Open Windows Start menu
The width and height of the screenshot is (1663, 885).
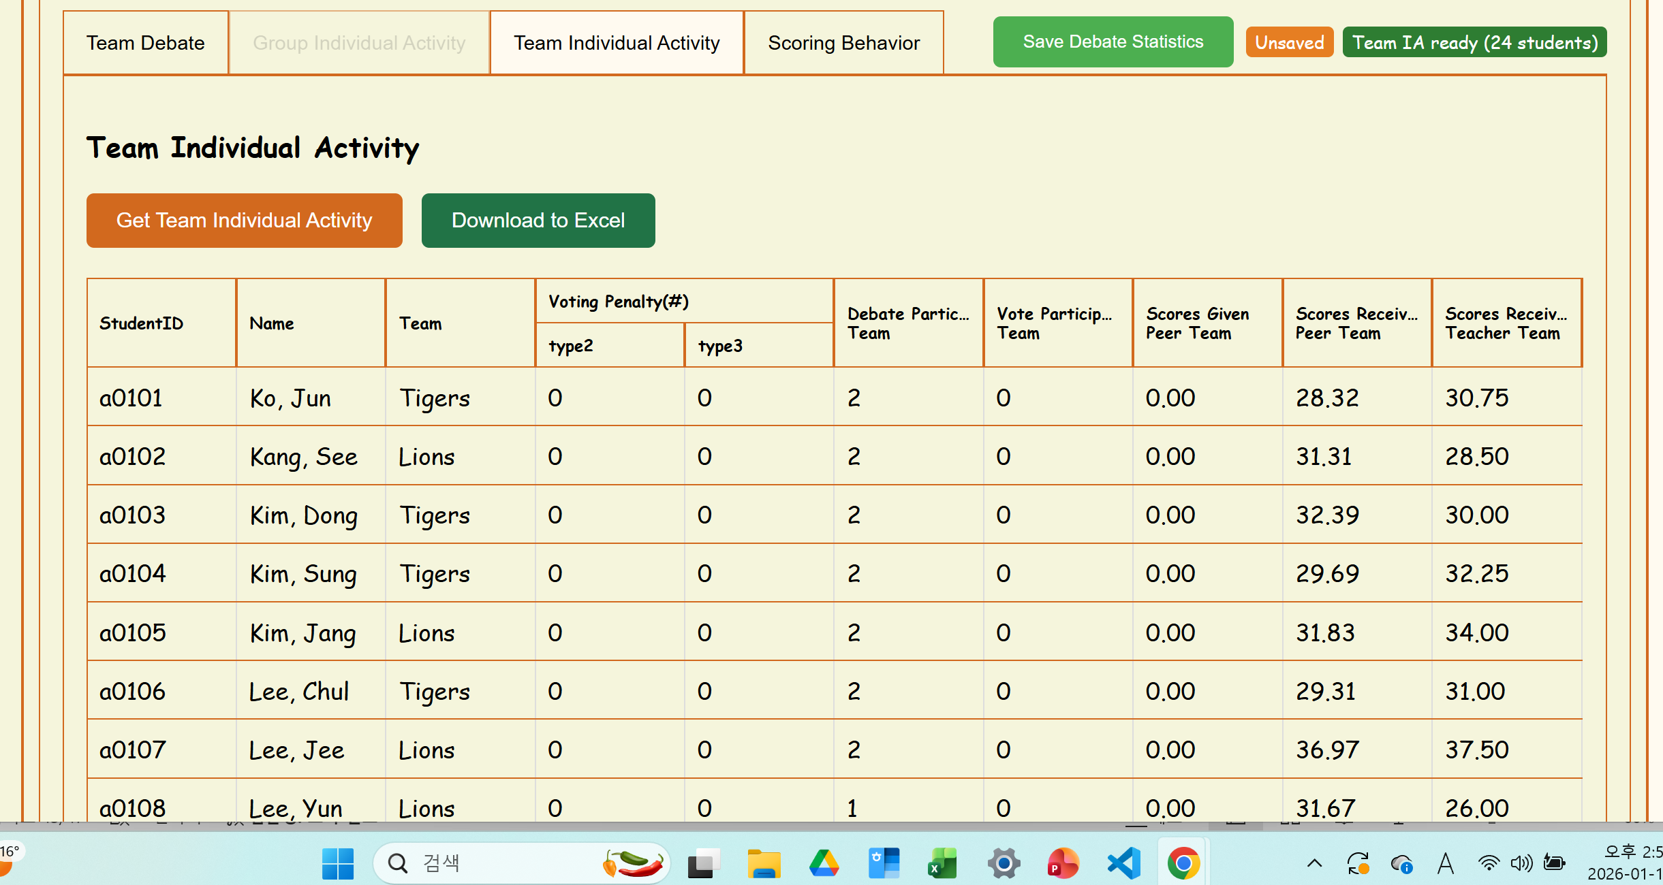[338, 863]
